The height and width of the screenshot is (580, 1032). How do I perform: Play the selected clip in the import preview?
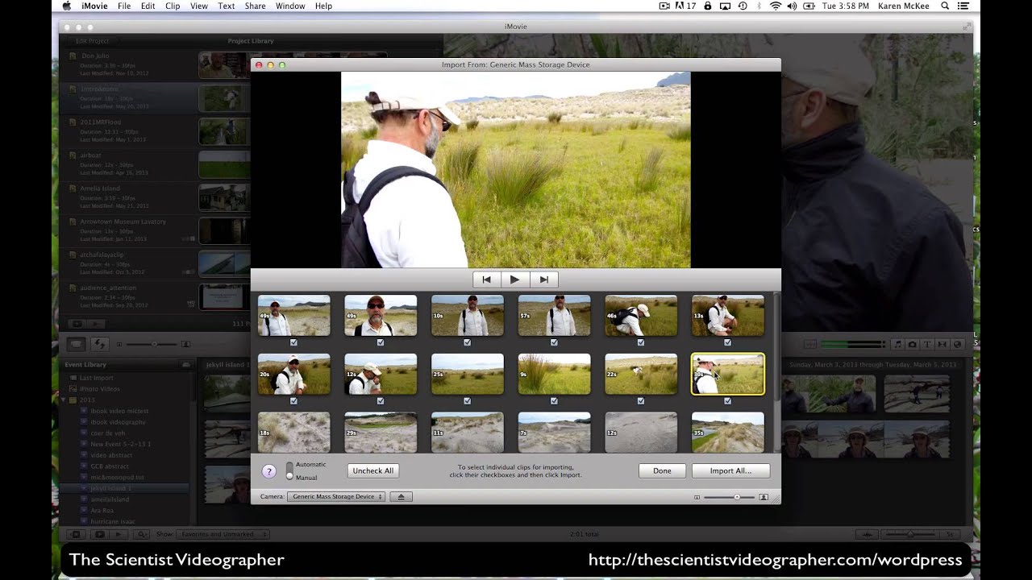[x=514, y=280]
